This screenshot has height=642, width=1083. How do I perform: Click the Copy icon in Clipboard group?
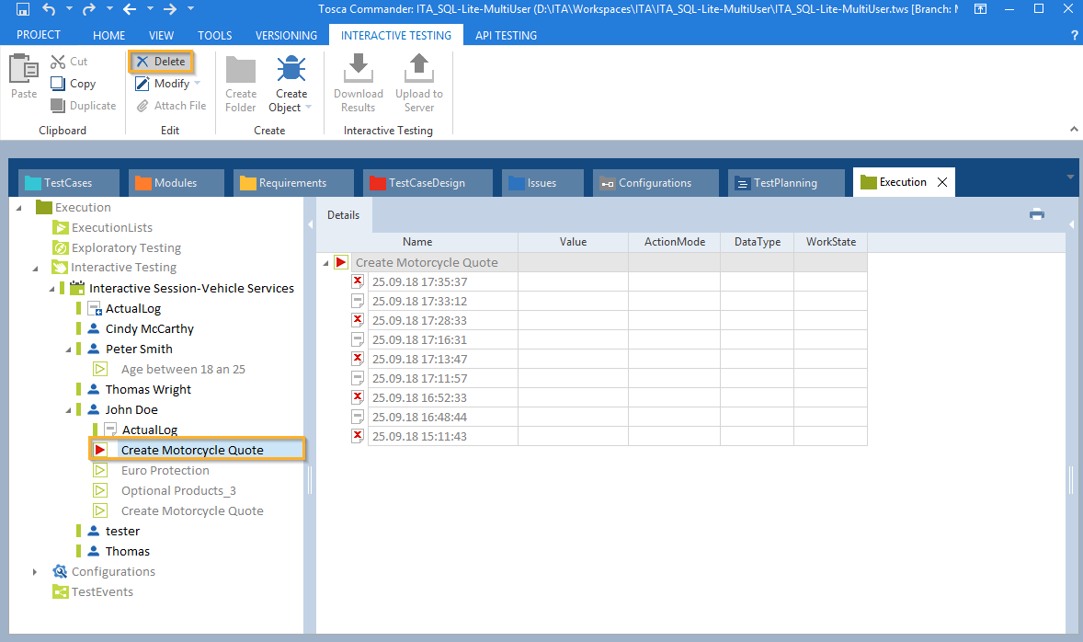pyautogui.click(x=58, y=84)
